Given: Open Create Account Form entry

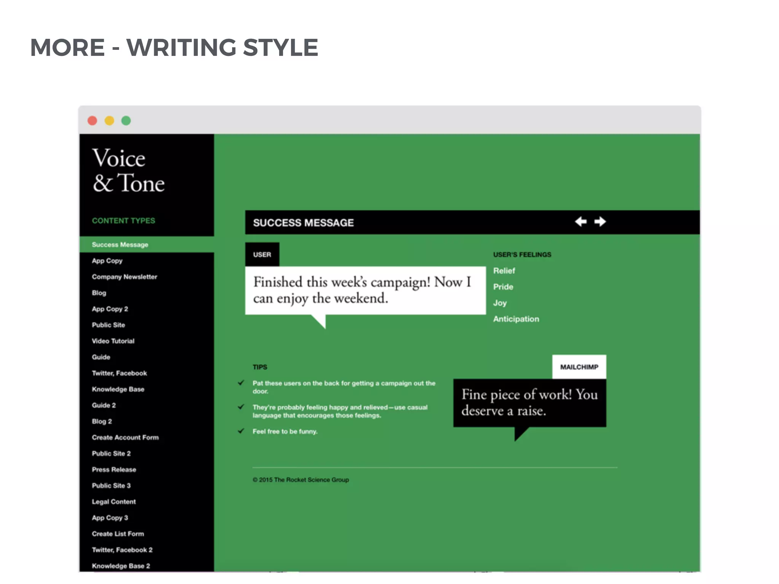Looking at the screenshot, I should coord(125,438).
